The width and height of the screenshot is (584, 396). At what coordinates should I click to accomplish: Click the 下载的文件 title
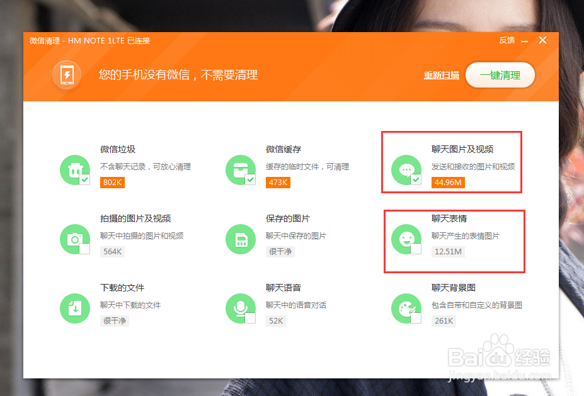[122, 288]
